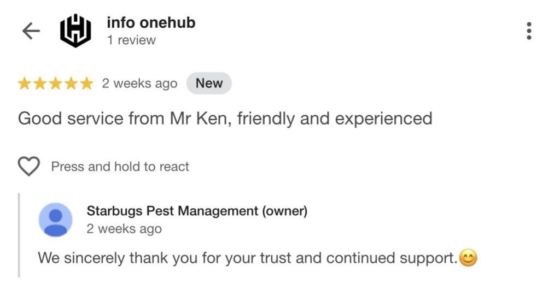Click the second yellow rating star

[x=40, y=84]
